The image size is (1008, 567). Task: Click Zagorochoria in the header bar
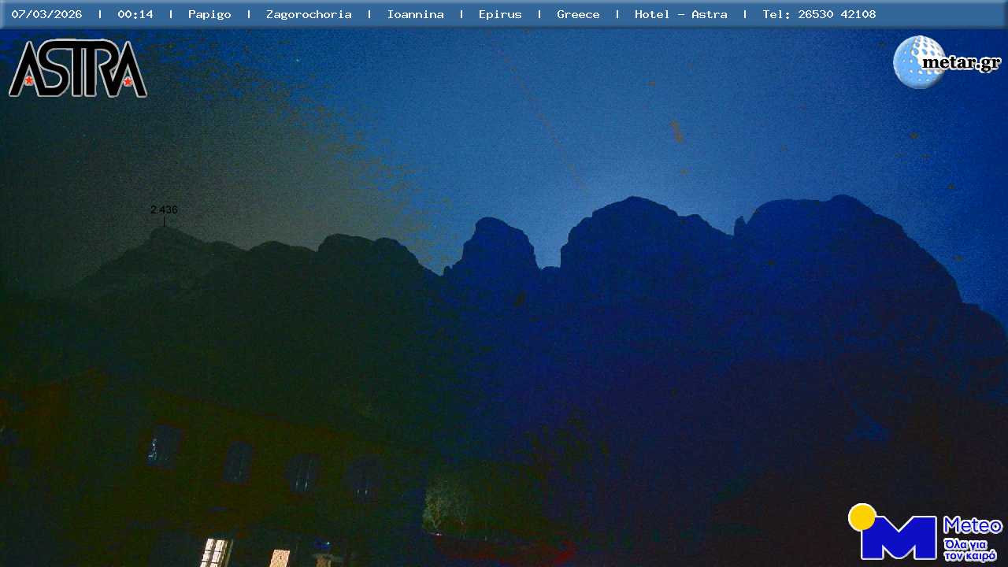(x=309, y=14)
